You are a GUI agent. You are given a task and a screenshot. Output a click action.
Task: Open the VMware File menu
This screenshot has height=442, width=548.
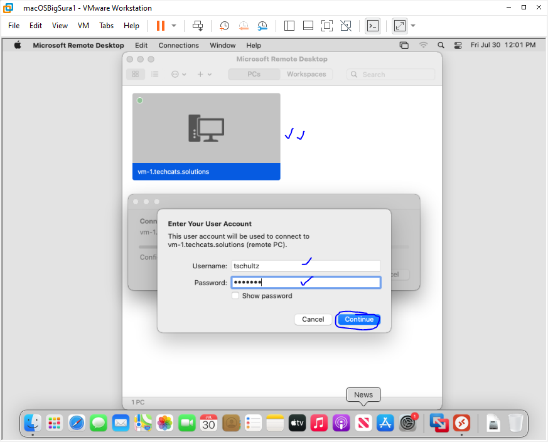14,26
